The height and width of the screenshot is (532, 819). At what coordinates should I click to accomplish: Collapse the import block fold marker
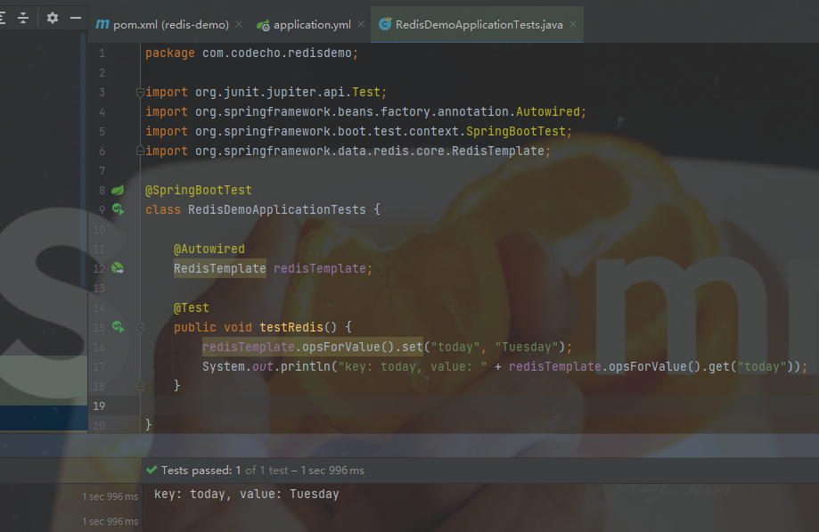140,93
